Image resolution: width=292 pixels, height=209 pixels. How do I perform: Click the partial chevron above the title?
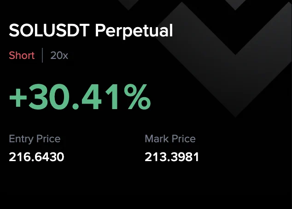pos(128,5)
